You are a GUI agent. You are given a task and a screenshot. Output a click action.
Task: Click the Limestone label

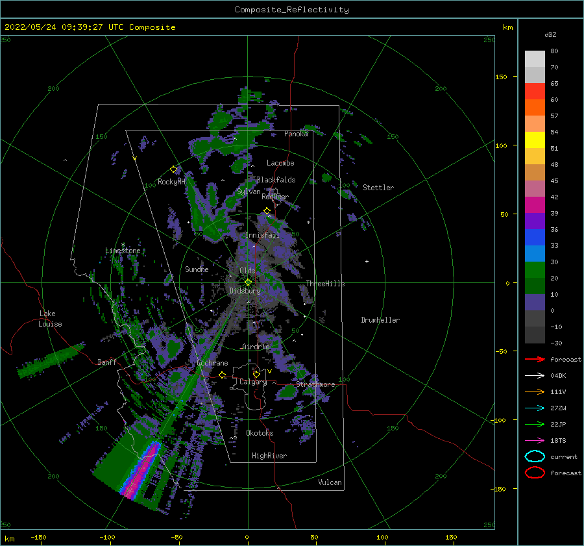(123, 251)
